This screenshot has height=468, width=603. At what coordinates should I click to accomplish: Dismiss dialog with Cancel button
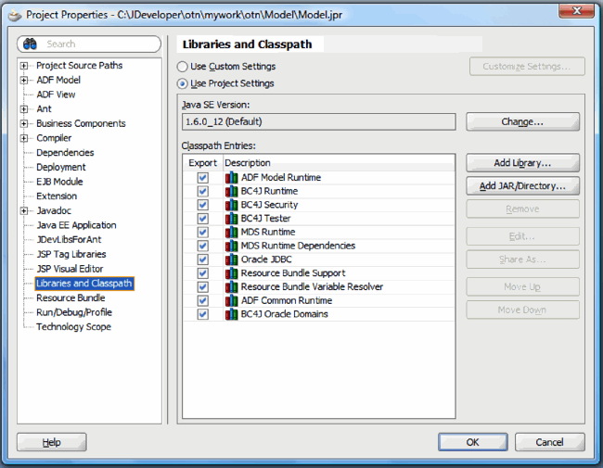549,442
